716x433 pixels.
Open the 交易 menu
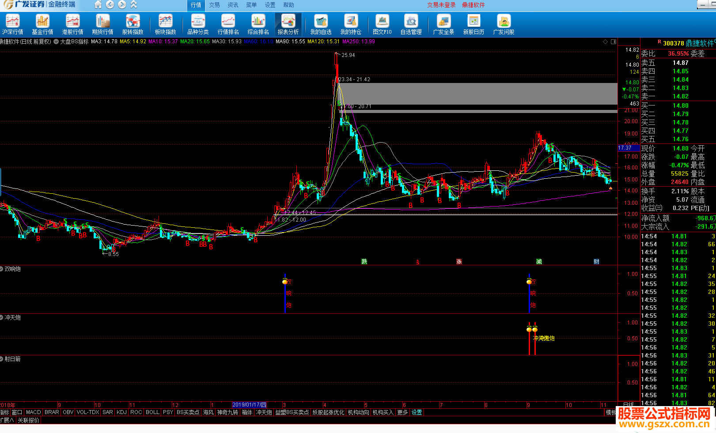215,5
